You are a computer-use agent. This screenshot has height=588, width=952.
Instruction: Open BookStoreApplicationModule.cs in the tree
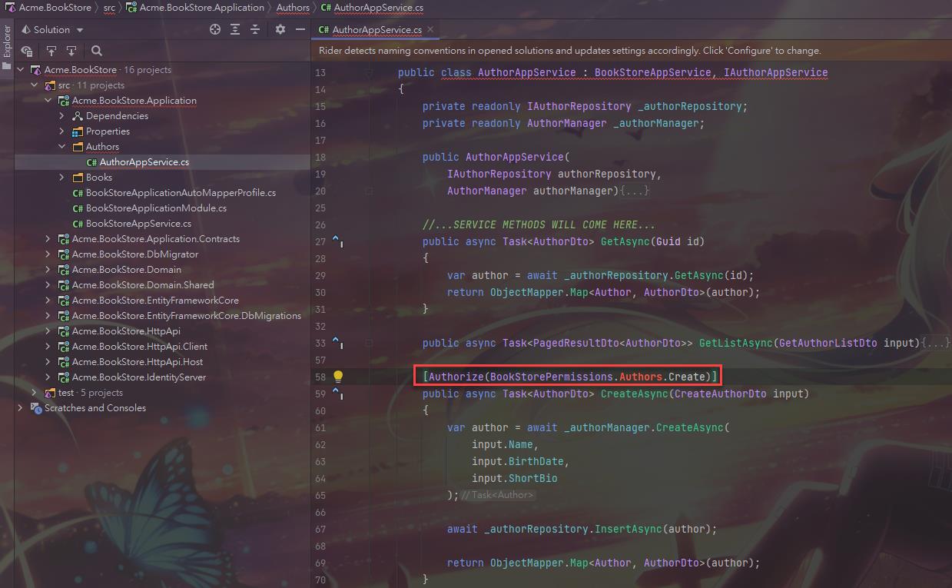coord(156,208)
